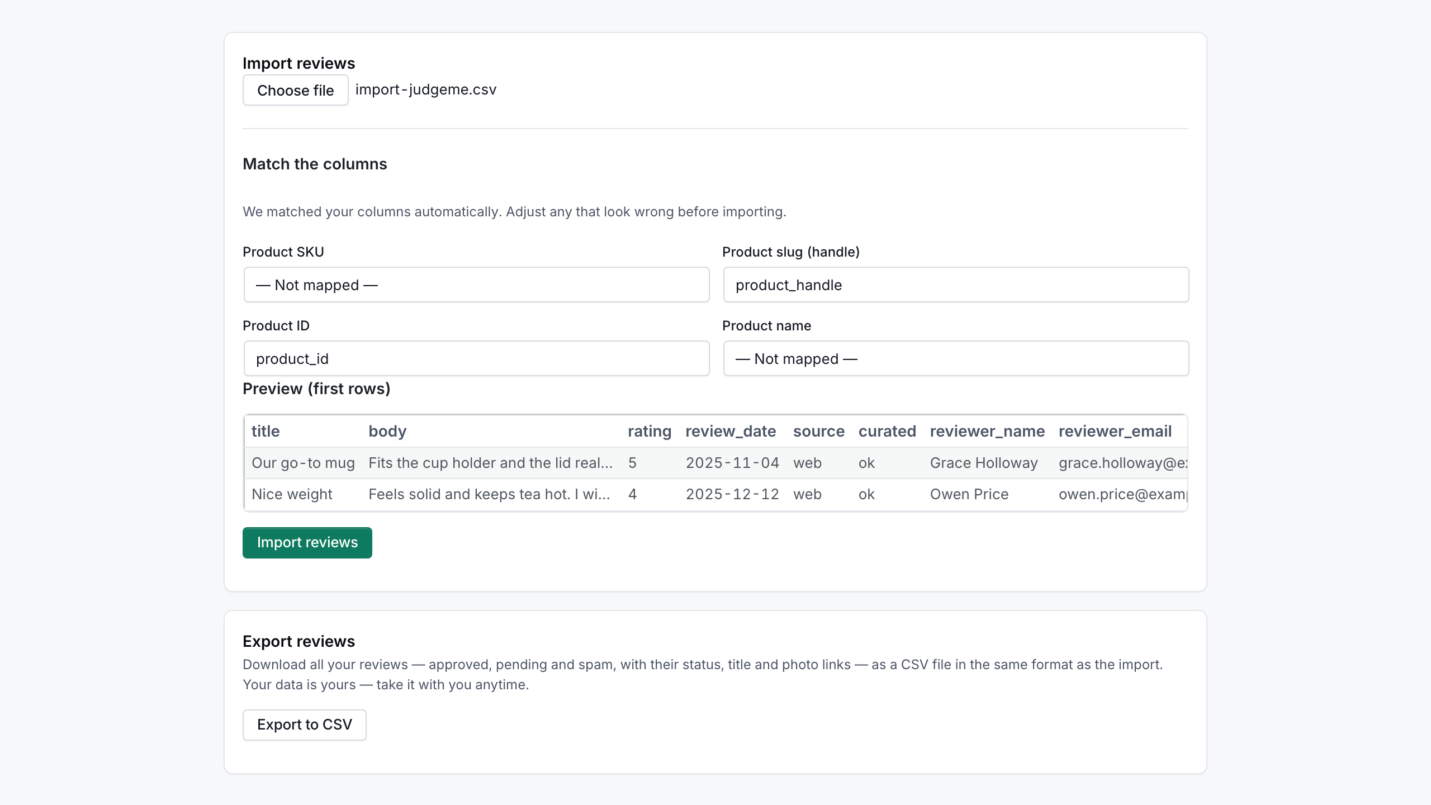This screenshot has height=805, width=1431.
Task: Click the curated column header
Action: pyautogui.click(x=887, y=431)
